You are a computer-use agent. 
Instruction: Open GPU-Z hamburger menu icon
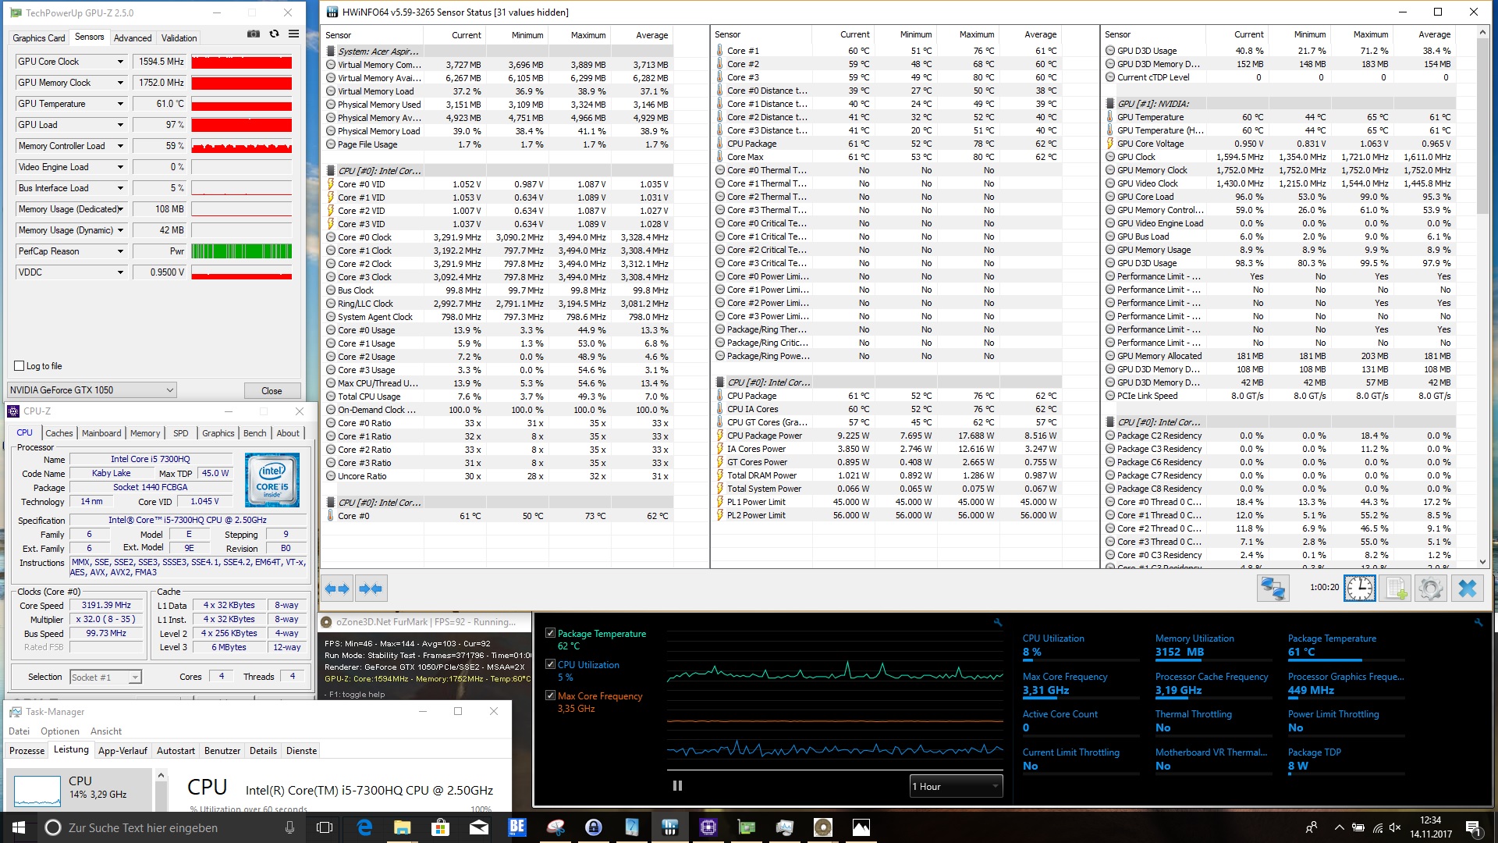[293, 34]
